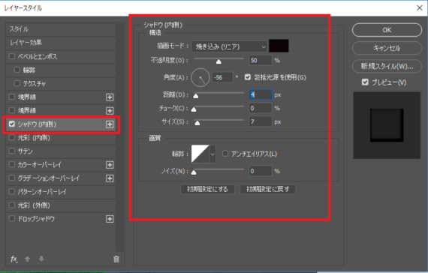Viewport: 428px width, 273px height.
Task: Open 描画モード blend mode dropdown
Action: [229, 46]
